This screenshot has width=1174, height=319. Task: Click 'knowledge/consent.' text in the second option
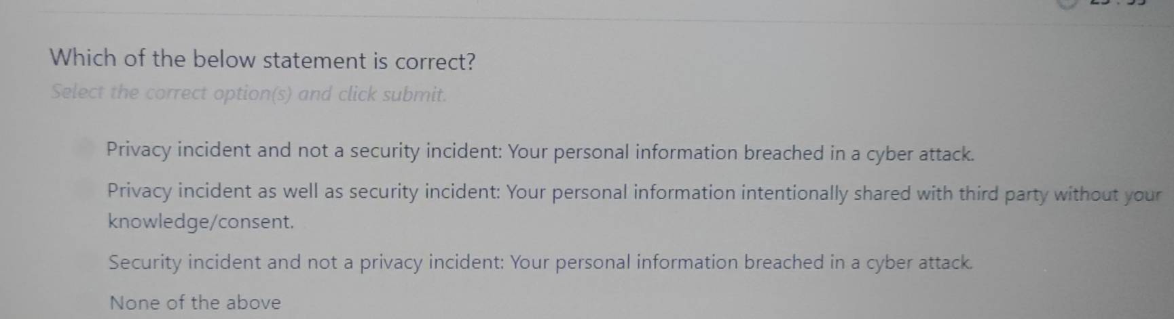pos(201,221)
